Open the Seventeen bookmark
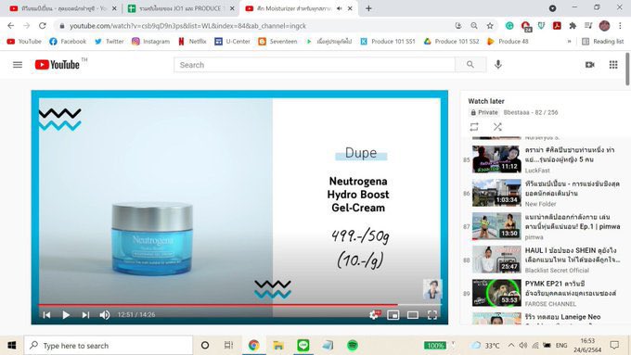Screen dimensions: 631x355 pos(277,42)
